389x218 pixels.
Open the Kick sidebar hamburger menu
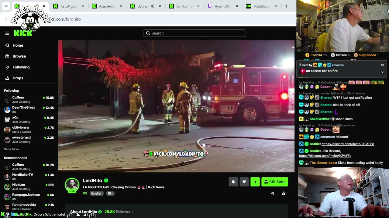pyautogui.click(x=7, y=33)
